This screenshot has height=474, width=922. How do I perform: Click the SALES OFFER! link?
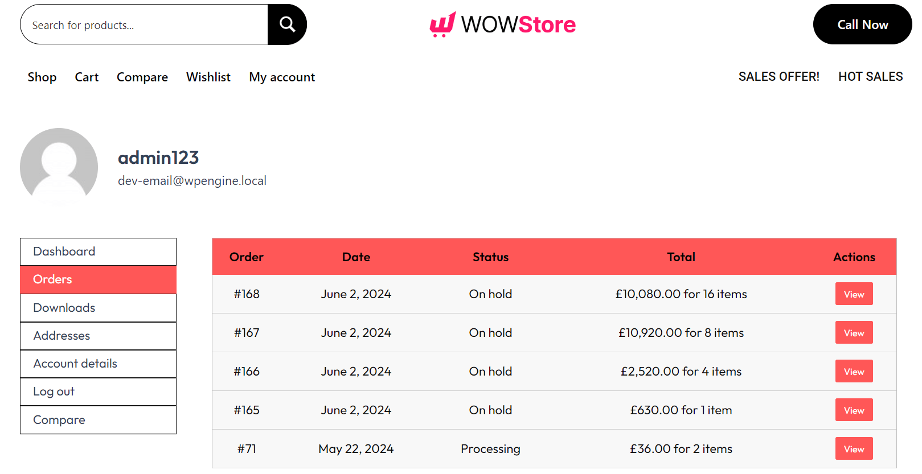point(778,76)
